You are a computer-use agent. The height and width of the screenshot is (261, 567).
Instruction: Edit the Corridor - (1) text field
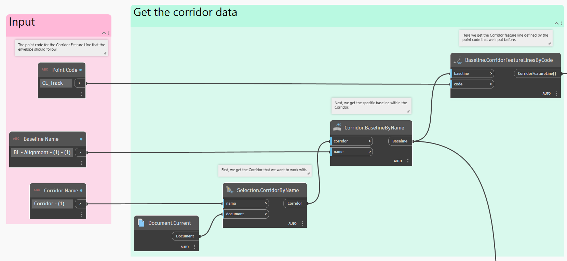[x=52, y=204]
